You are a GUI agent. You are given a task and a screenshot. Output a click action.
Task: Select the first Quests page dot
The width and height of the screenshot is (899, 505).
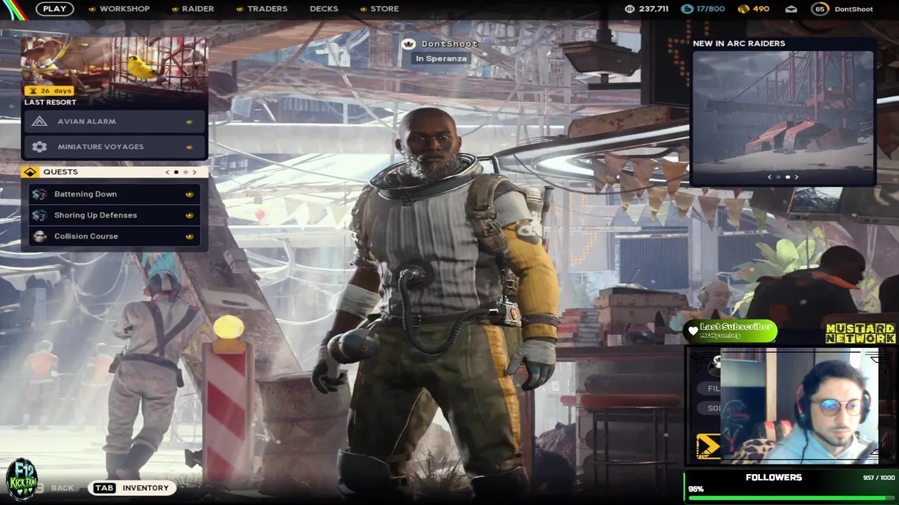pyautogui.click(x=176, y=172)
